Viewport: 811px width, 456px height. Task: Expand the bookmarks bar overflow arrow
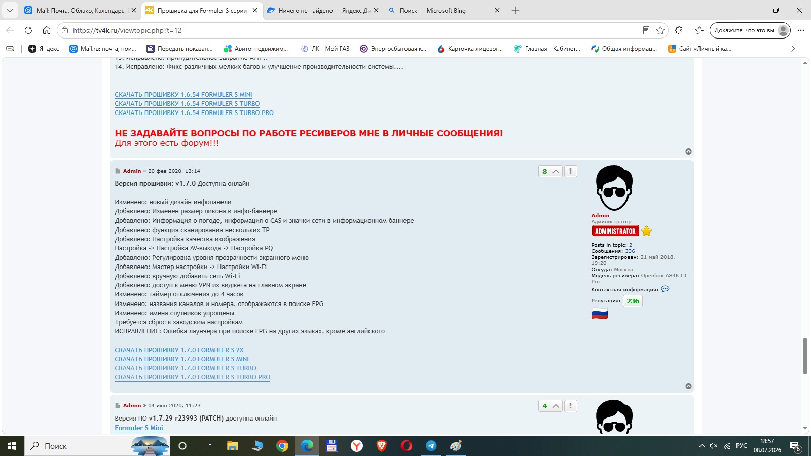pyautogui.click(x=793, y=49)
